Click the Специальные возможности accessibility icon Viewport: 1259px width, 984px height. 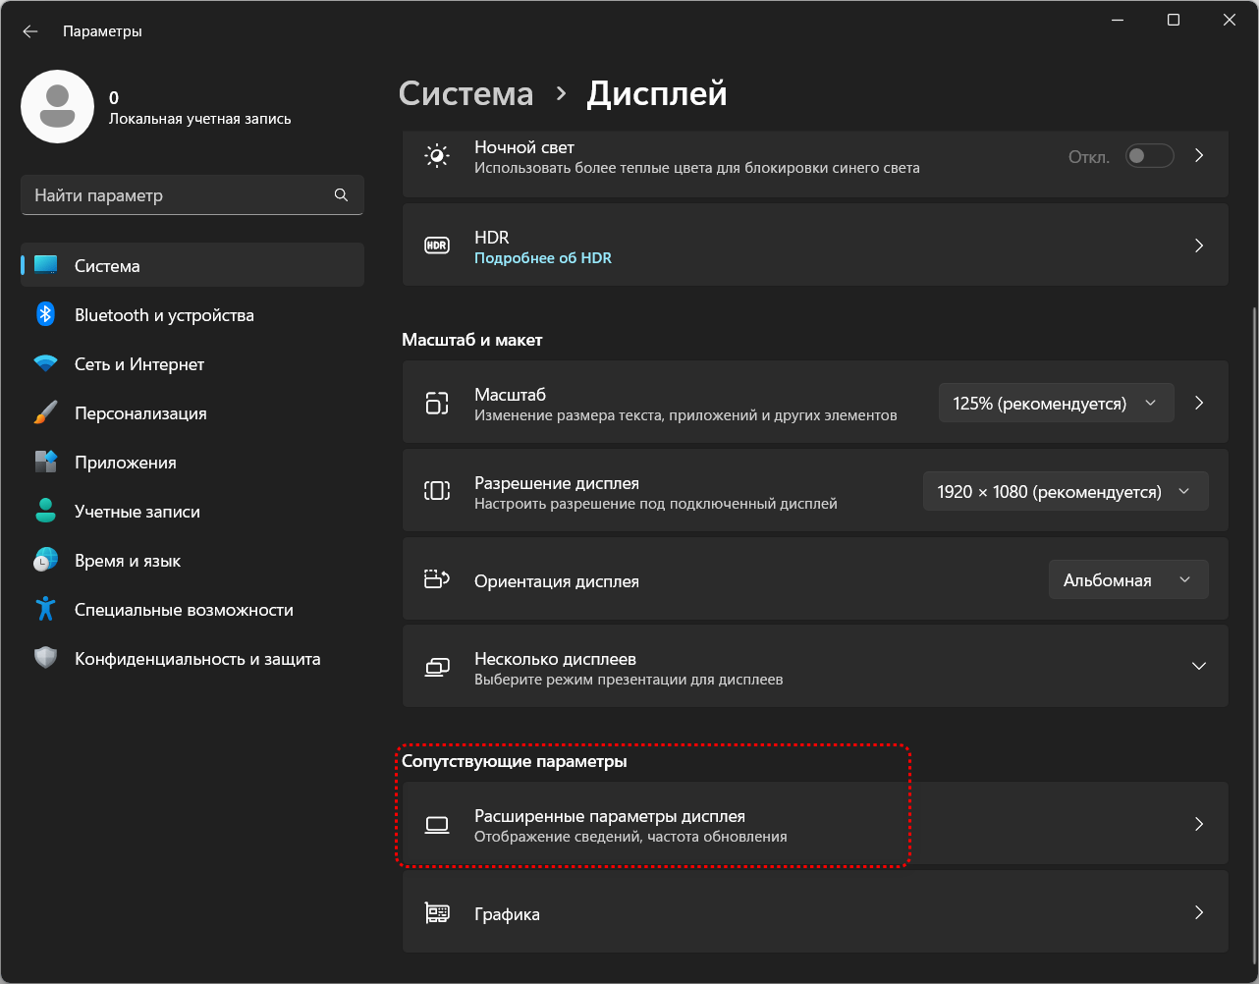tap(45, 610)
